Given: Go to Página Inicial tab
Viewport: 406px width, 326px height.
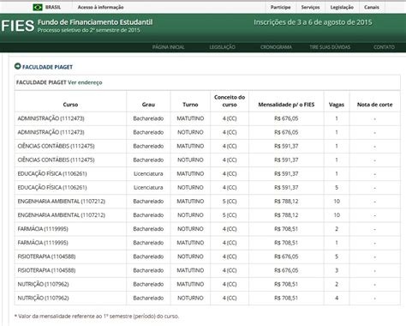Looking at the screenshot, I should click(169, 47).
